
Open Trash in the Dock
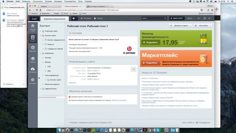coord(177,130)
